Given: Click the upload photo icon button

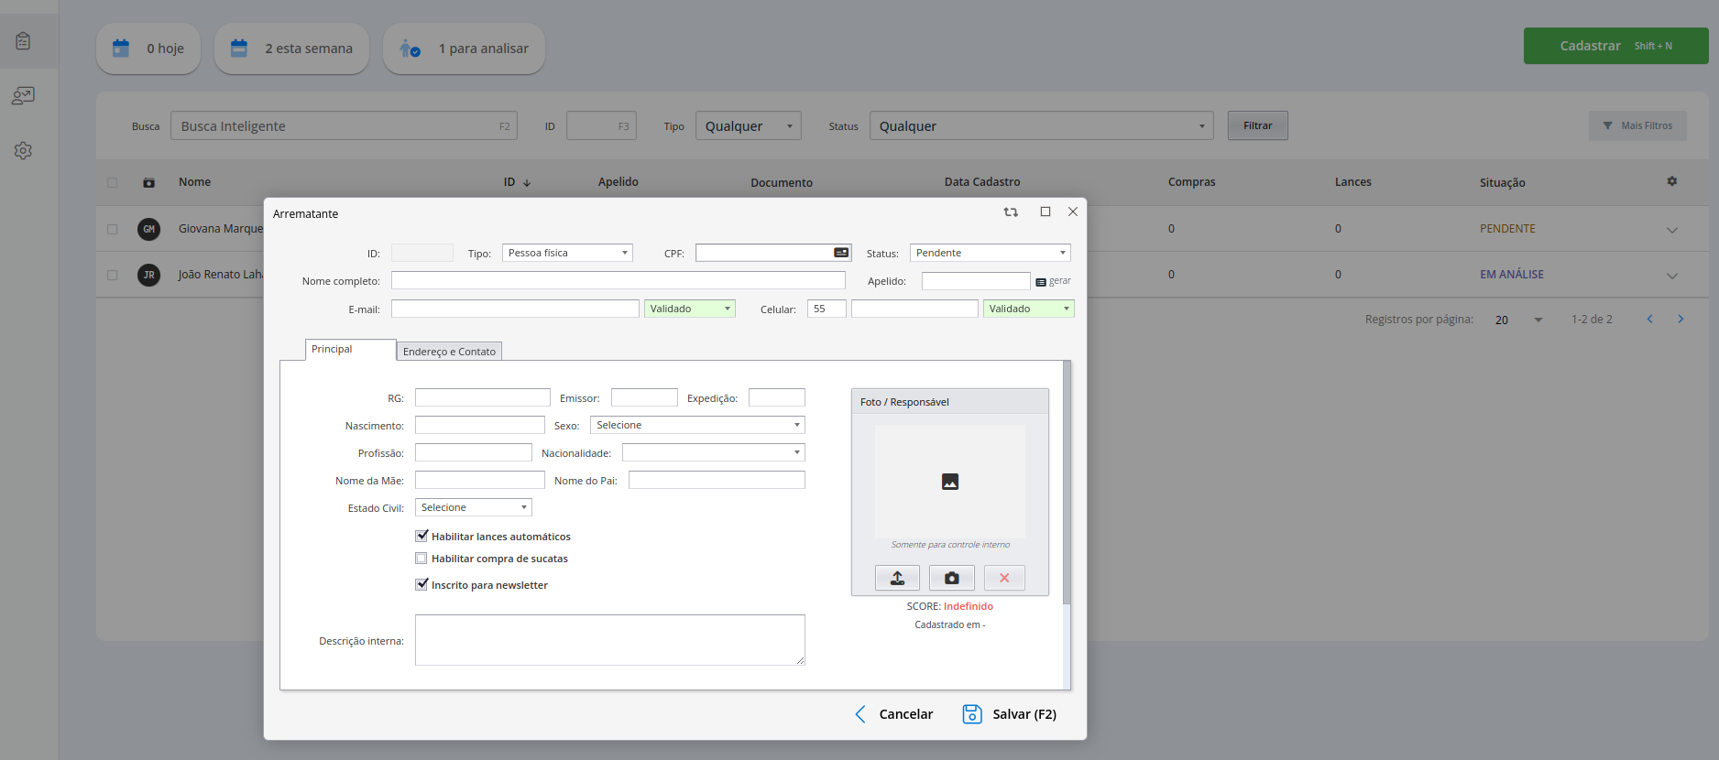Looking at the screenshot, I should 897,578.
